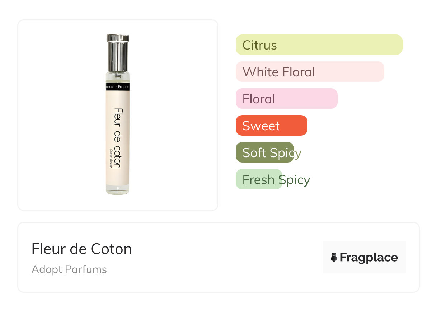Click the word 'Citrus' in the top bar

259,45
